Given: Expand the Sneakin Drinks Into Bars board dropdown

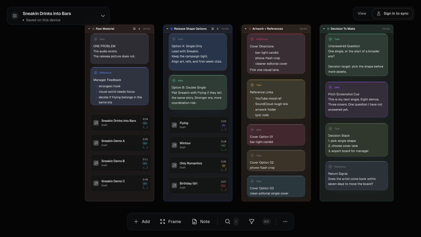Looking at the screenshot, I should click(x=103, y=16).
